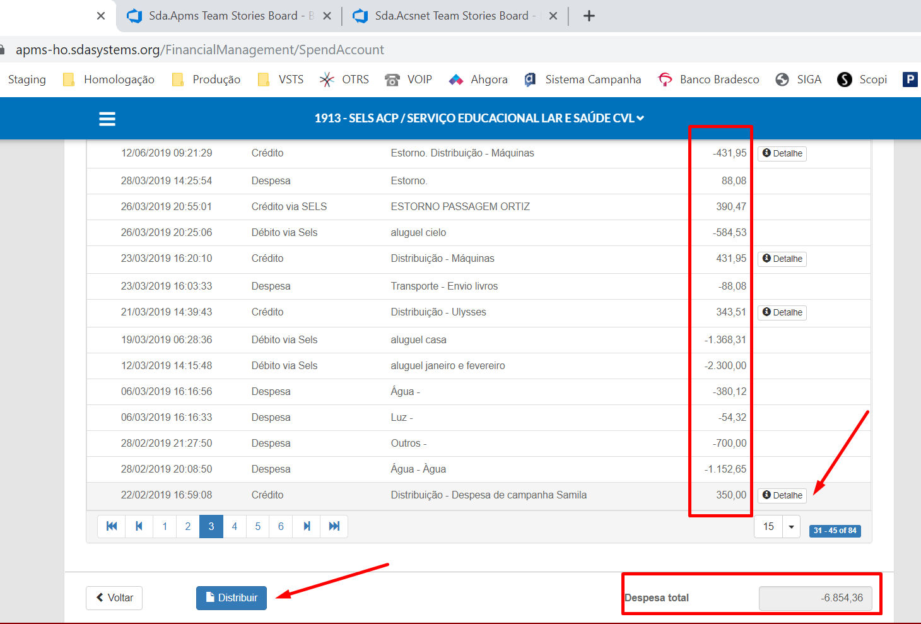Select current page 3

(211, 526)
